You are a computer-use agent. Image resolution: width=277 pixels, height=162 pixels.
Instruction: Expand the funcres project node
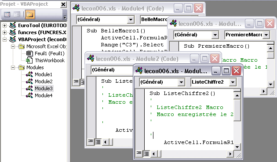coord(4,32)
